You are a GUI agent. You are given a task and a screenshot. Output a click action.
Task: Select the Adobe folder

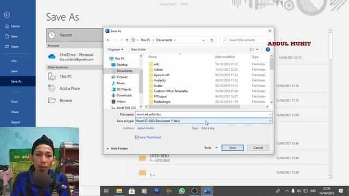158,70
